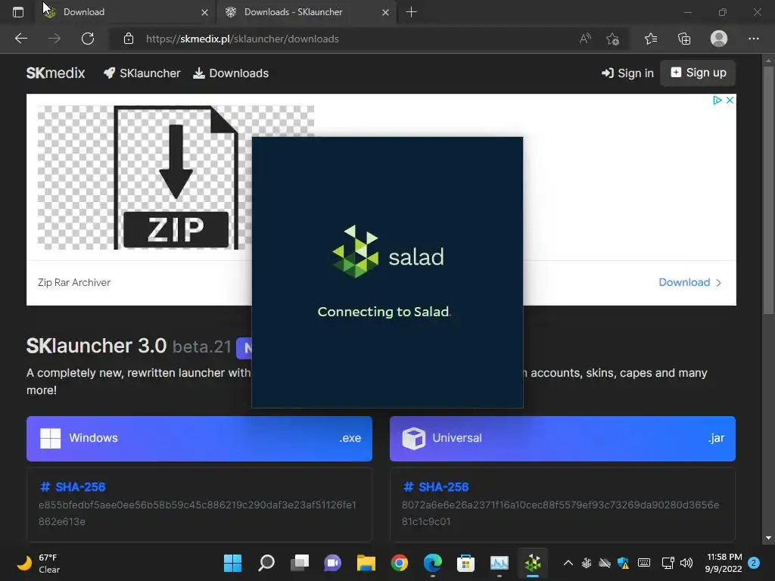
Task: Click the Sign up button
Action: (x=698, y=73)
